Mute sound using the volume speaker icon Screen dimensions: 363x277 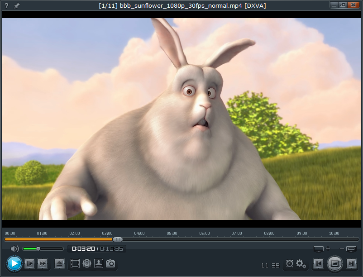15,249
